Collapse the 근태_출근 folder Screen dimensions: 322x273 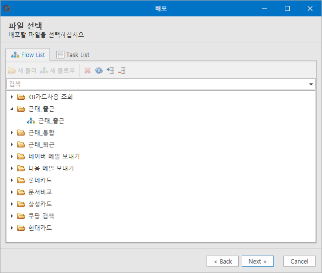[12, 109]
